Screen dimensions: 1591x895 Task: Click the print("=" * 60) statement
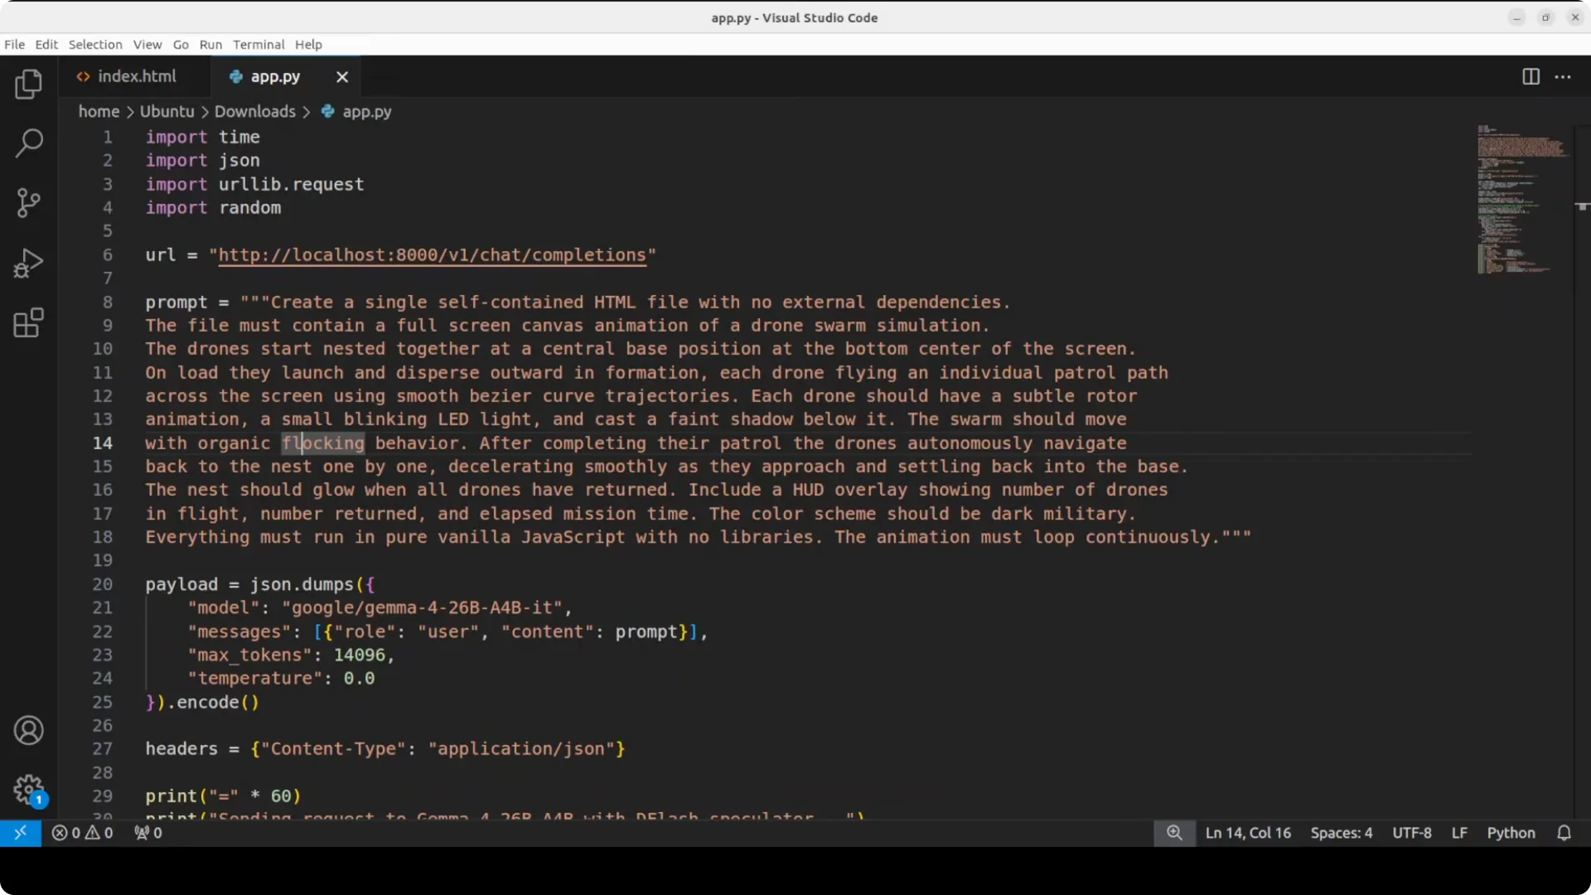(223, 796)
